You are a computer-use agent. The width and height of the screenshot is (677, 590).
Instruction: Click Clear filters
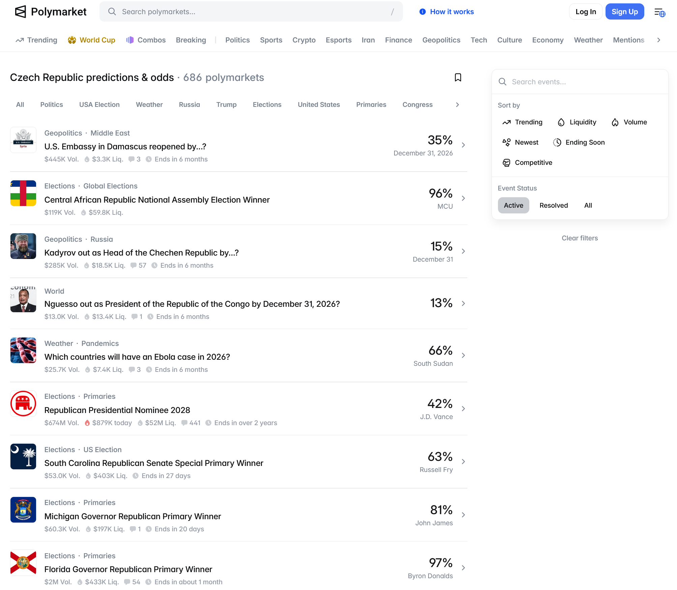click(580, 238)
